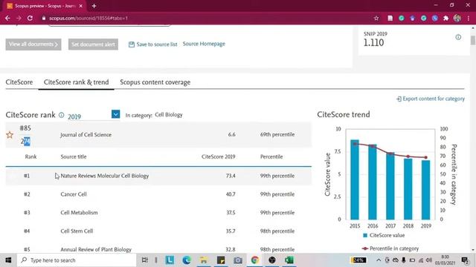Screen dimensions: 476x267
Task: Click the CiteScore 2019 column header
Action: [218, 156]
